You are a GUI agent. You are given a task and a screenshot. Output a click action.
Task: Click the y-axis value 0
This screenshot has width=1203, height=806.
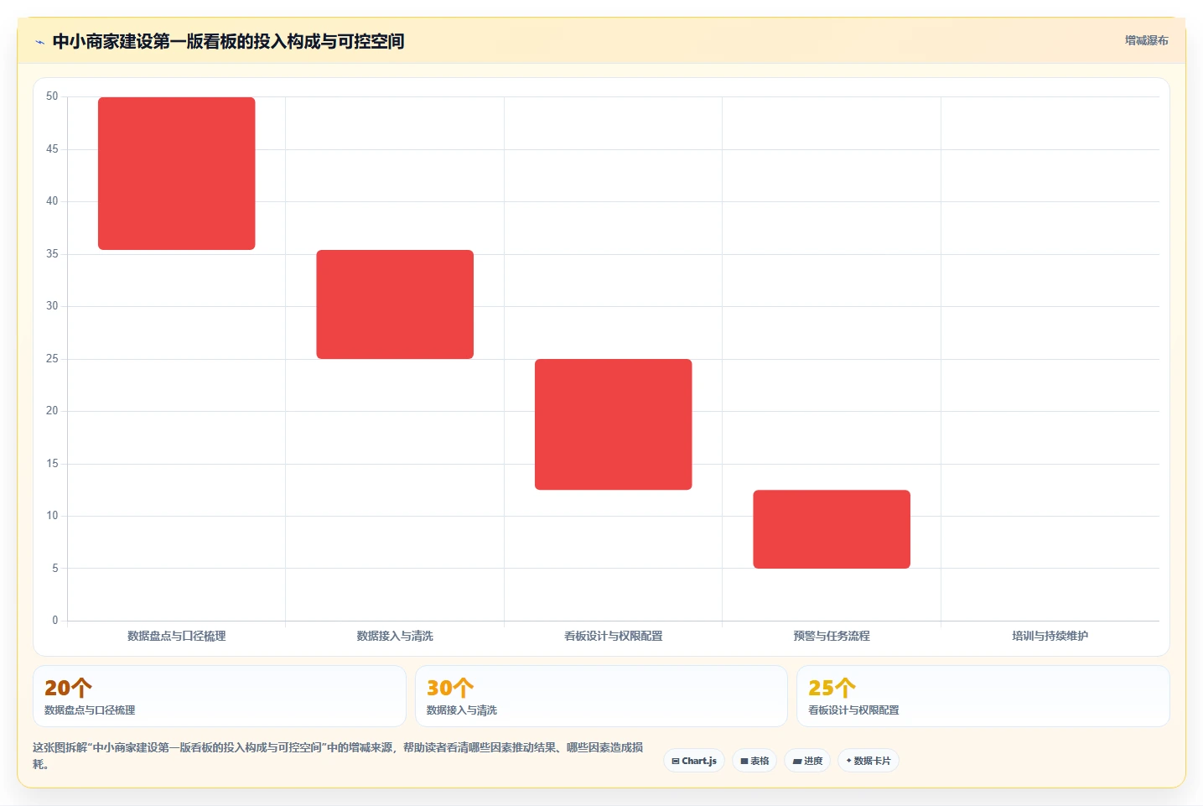pos(55,621)
